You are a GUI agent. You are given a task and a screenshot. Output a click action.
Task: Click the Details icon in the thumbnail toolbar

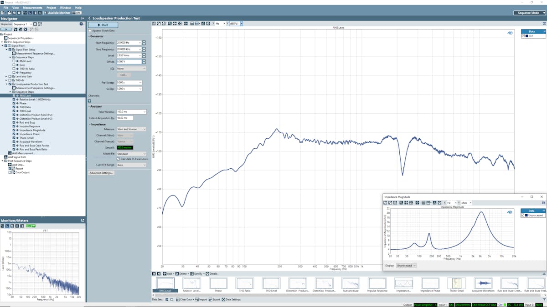click(207, 274)
